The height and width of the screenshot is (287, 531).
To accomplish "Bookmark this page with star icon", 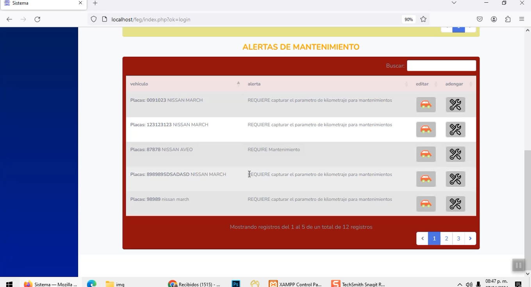I will (423, 19).
